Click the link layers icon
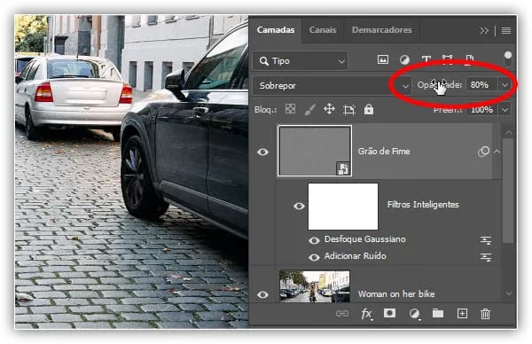This screenshot has height=344, width=532. (342, 314)
